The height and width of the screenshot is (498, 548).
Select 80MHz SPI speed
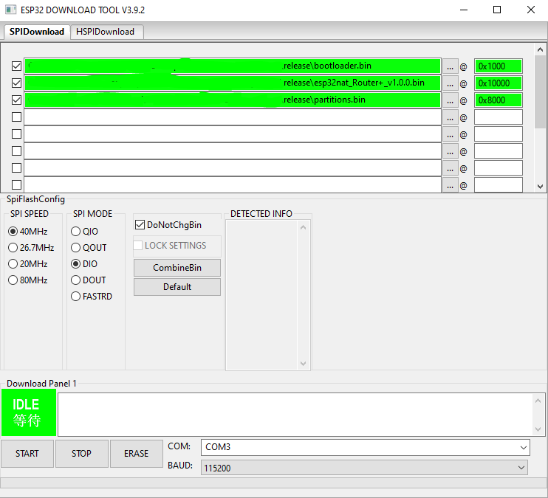(28, 280)
